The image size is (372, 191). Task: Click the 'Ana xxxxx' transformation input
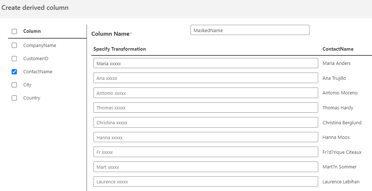pos(205,78)
